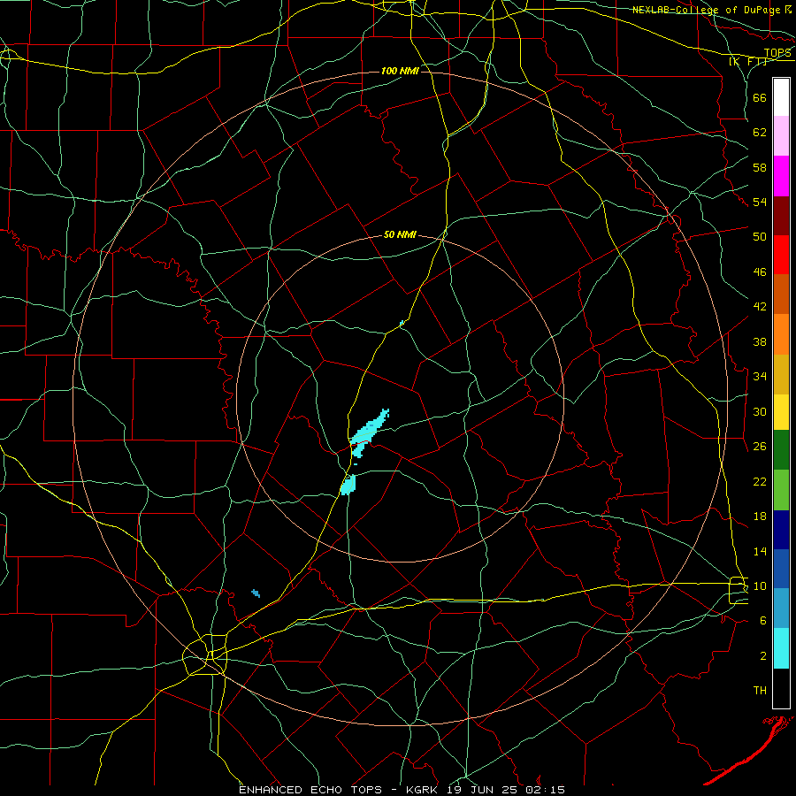Click the small blue echo in the southwest
Image resolution: width=796 pixels, height=796 pixels.
pos(256,593)
